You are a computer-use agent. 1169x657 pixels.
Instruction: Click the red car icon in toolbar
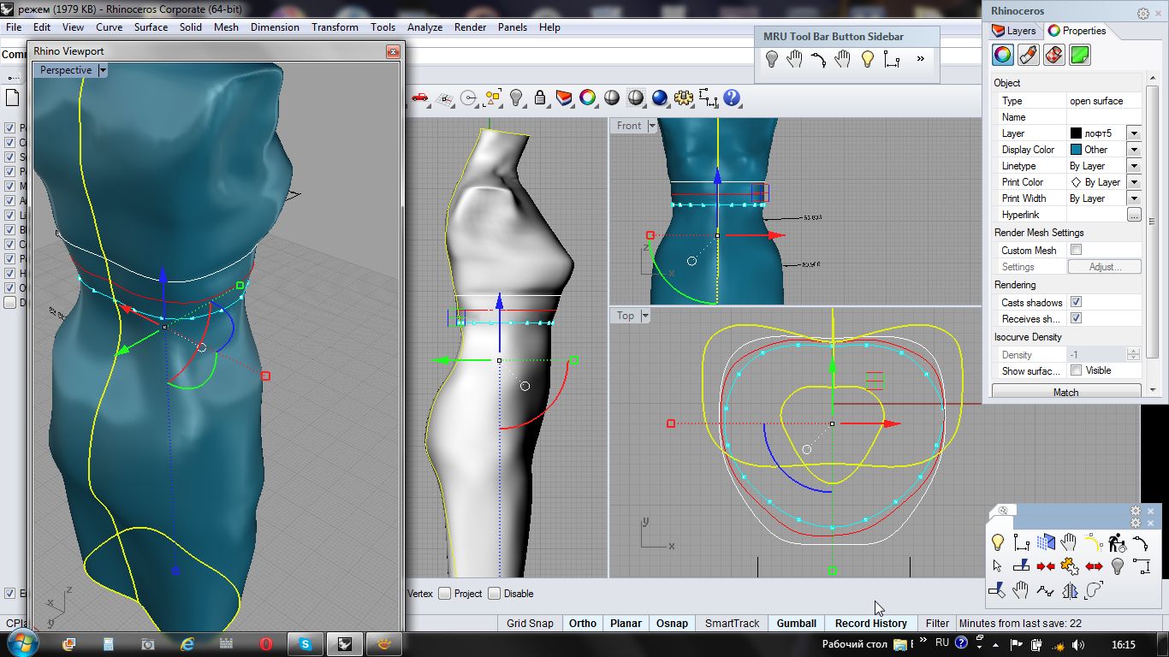(x=419, y=98)
